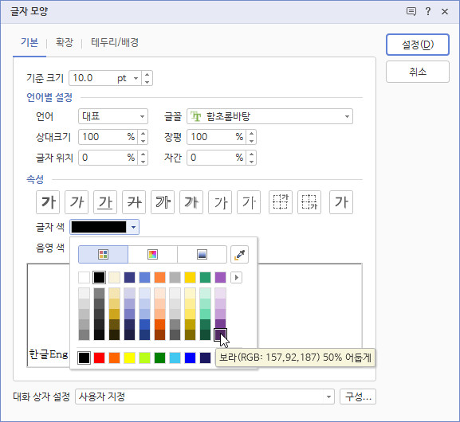Switch to the 확장 tab

(x=65, y=42)
